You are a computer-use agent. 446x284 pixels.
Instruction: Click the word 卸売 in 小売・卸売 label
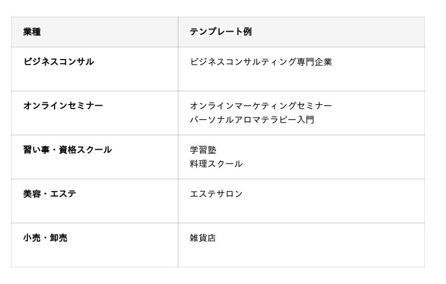click(x=59, y=238)
